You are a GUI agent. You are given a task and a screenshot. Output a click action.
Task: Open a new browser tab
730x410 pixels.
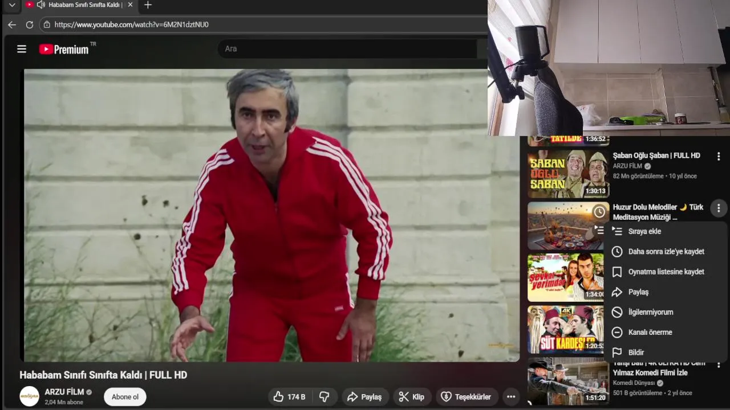coord(148,5)
